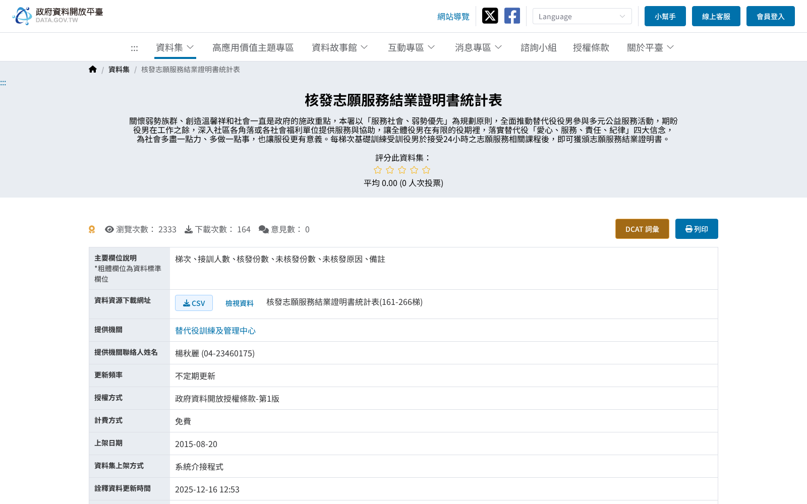Click the contact 楊秋麗 (04-23460175)
807x504 pixels.
pos(215,353)
